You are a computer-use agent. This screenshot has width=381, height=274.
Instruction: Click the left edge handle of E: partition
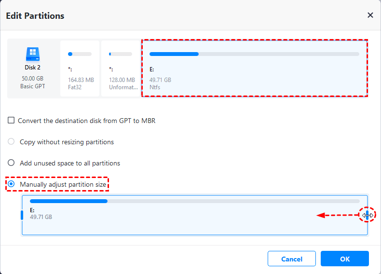click(22, 215)
